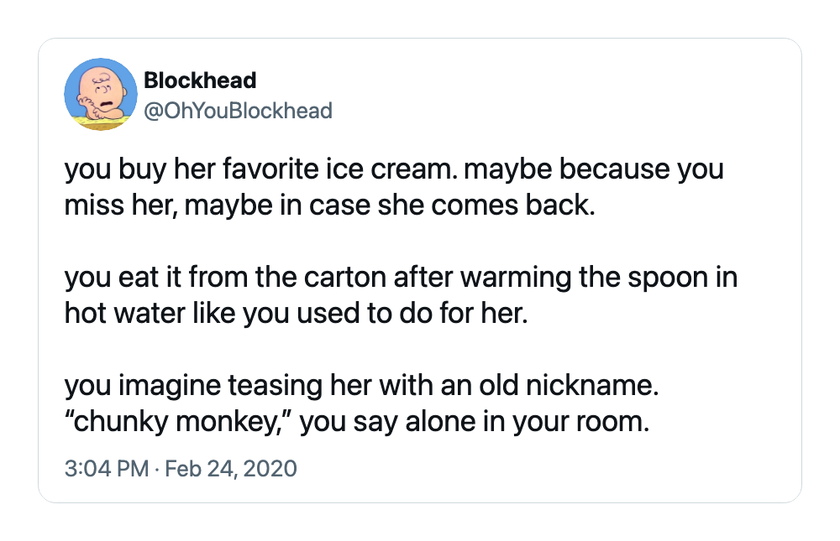Click the line "hot water like you used"
840x541 pixels.
(x=296, y=313)
